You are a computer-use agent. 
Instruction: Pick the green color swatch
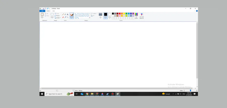point(126,14)
